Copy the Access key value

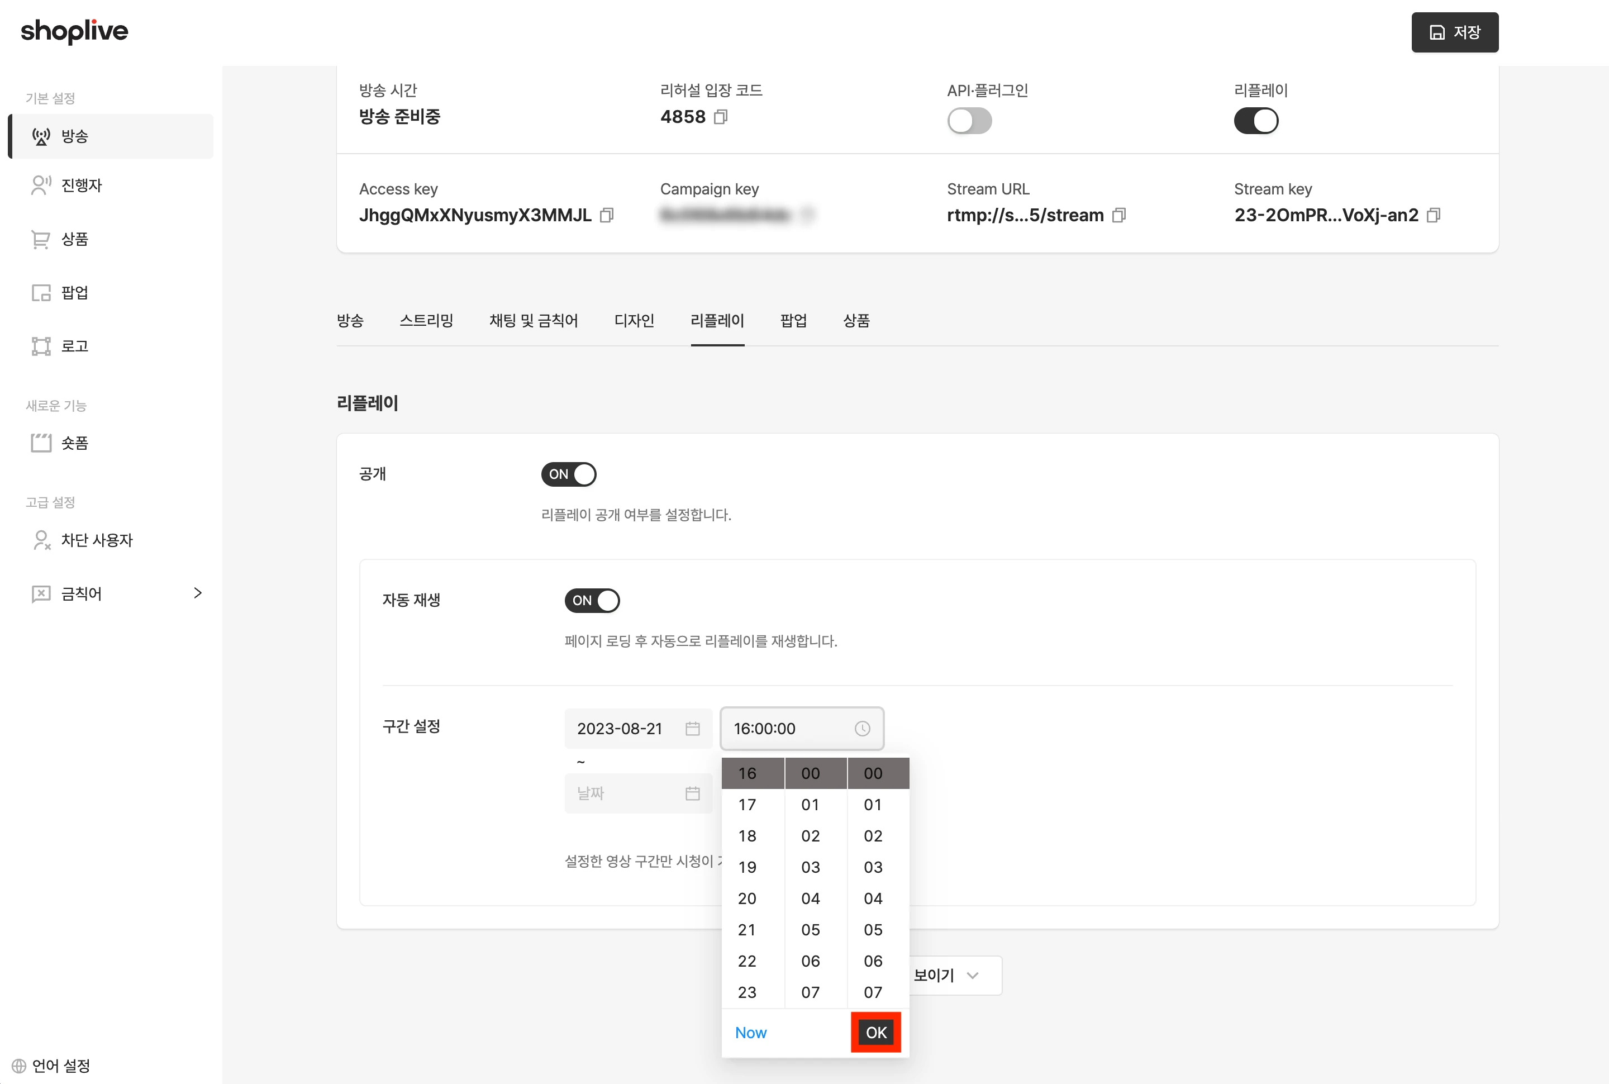coord(606,215)
